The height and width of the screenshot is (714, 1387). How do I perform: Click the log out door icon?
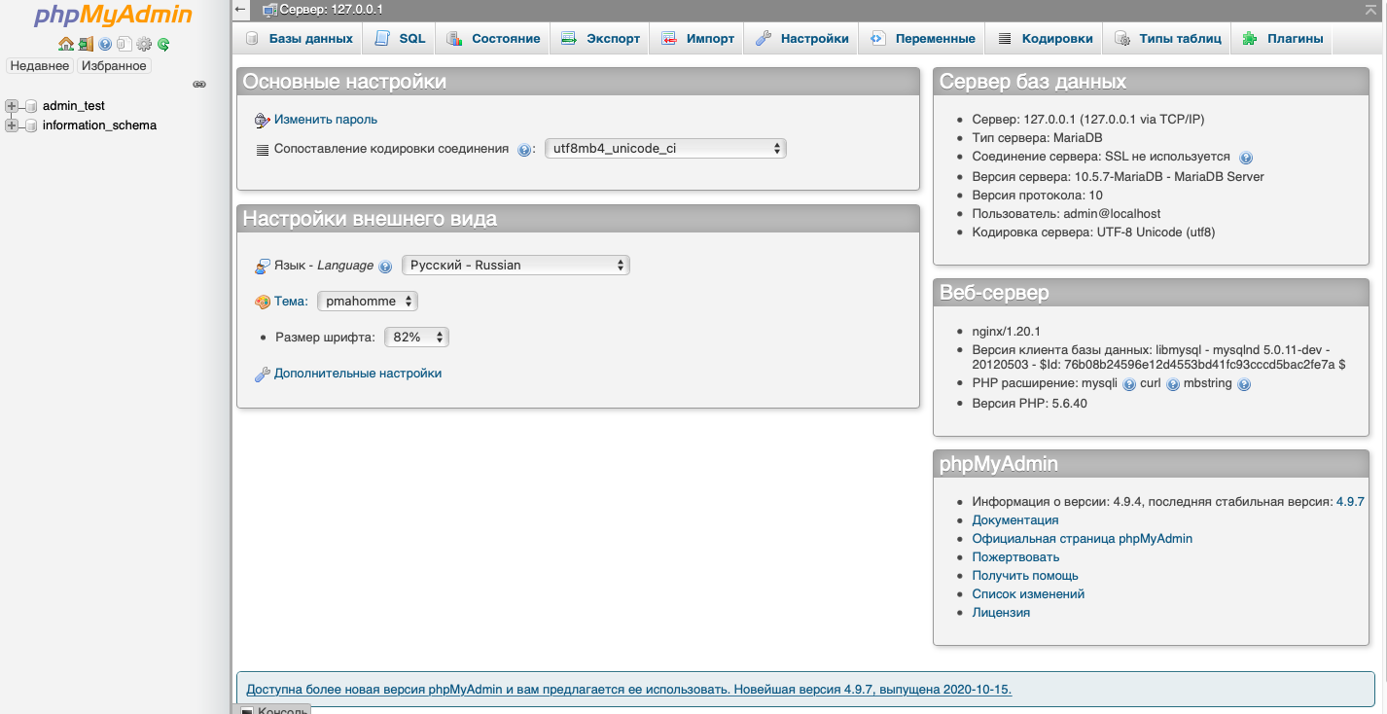[86, 44]
